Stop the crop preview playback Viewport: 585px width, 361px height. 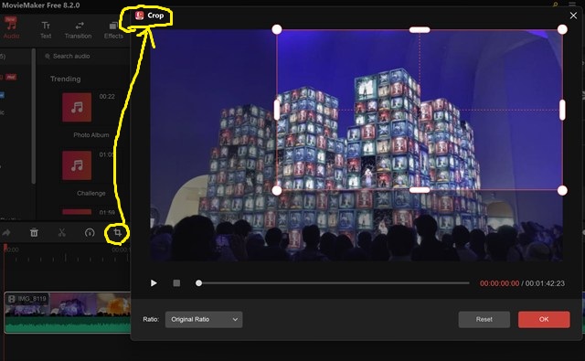pos(176,283)
